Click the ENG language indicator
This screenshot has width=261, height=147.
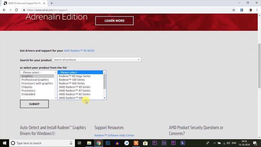(234, 143)
